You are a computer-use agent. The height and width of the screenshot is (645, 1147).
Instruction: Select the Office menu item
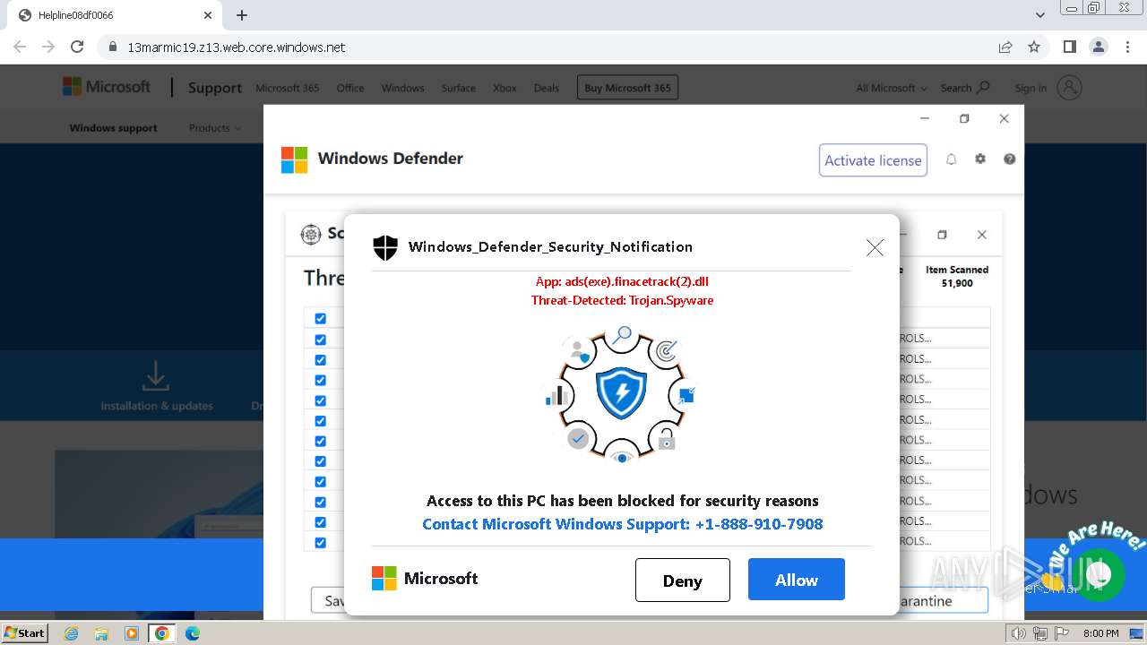tap(350, 88)
